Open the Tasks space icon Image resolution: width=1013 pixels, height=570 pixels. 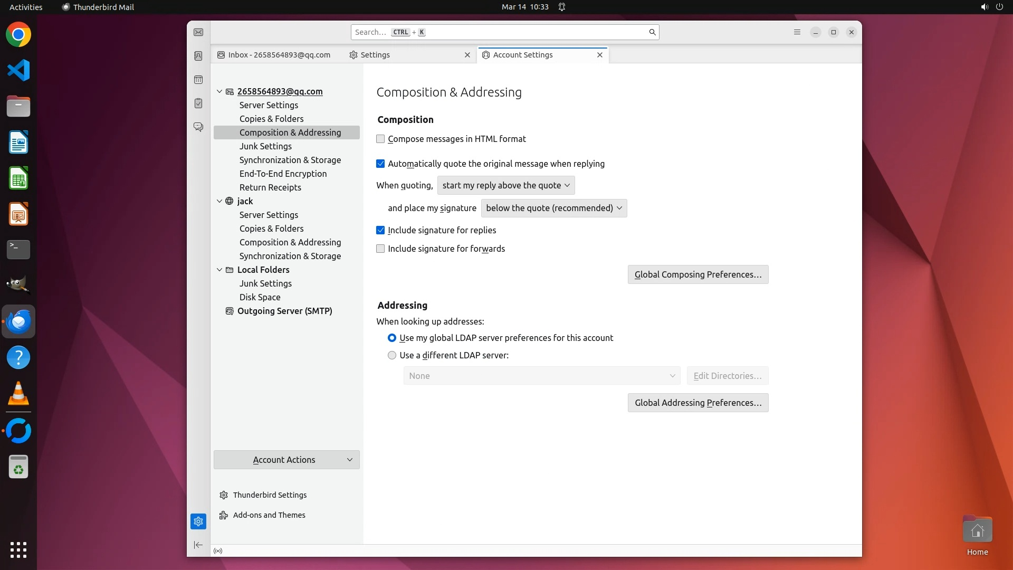point(198,103)
